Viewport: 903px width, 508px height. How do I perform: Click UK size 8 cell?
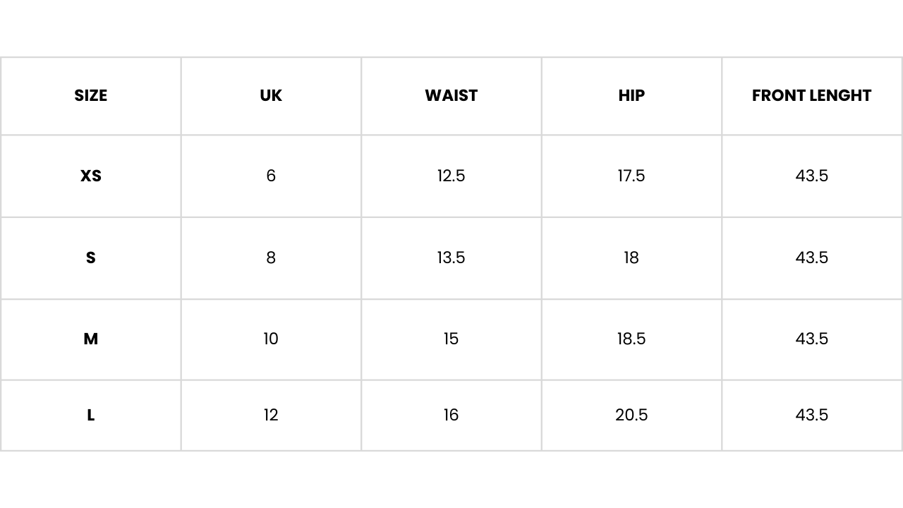tap(271, 258)
